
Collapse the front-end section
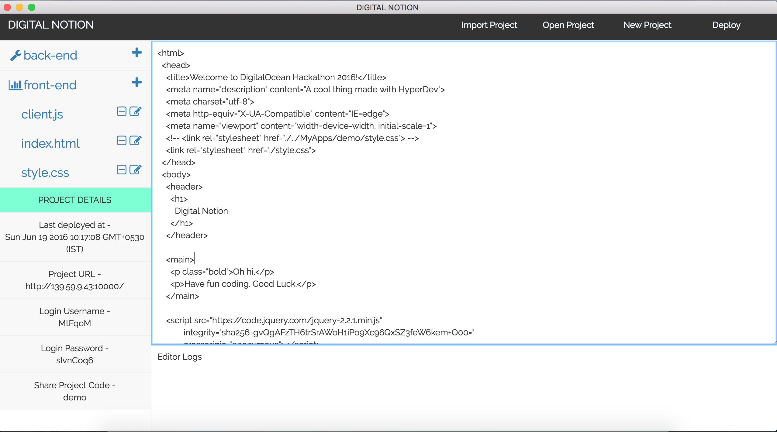(50, 85)
